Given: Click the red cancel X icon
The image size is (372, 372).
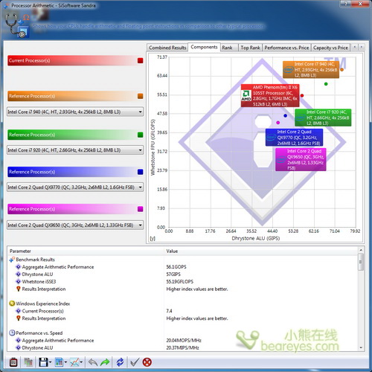Looking at the screenshot, I should click(x=147, y=362).
